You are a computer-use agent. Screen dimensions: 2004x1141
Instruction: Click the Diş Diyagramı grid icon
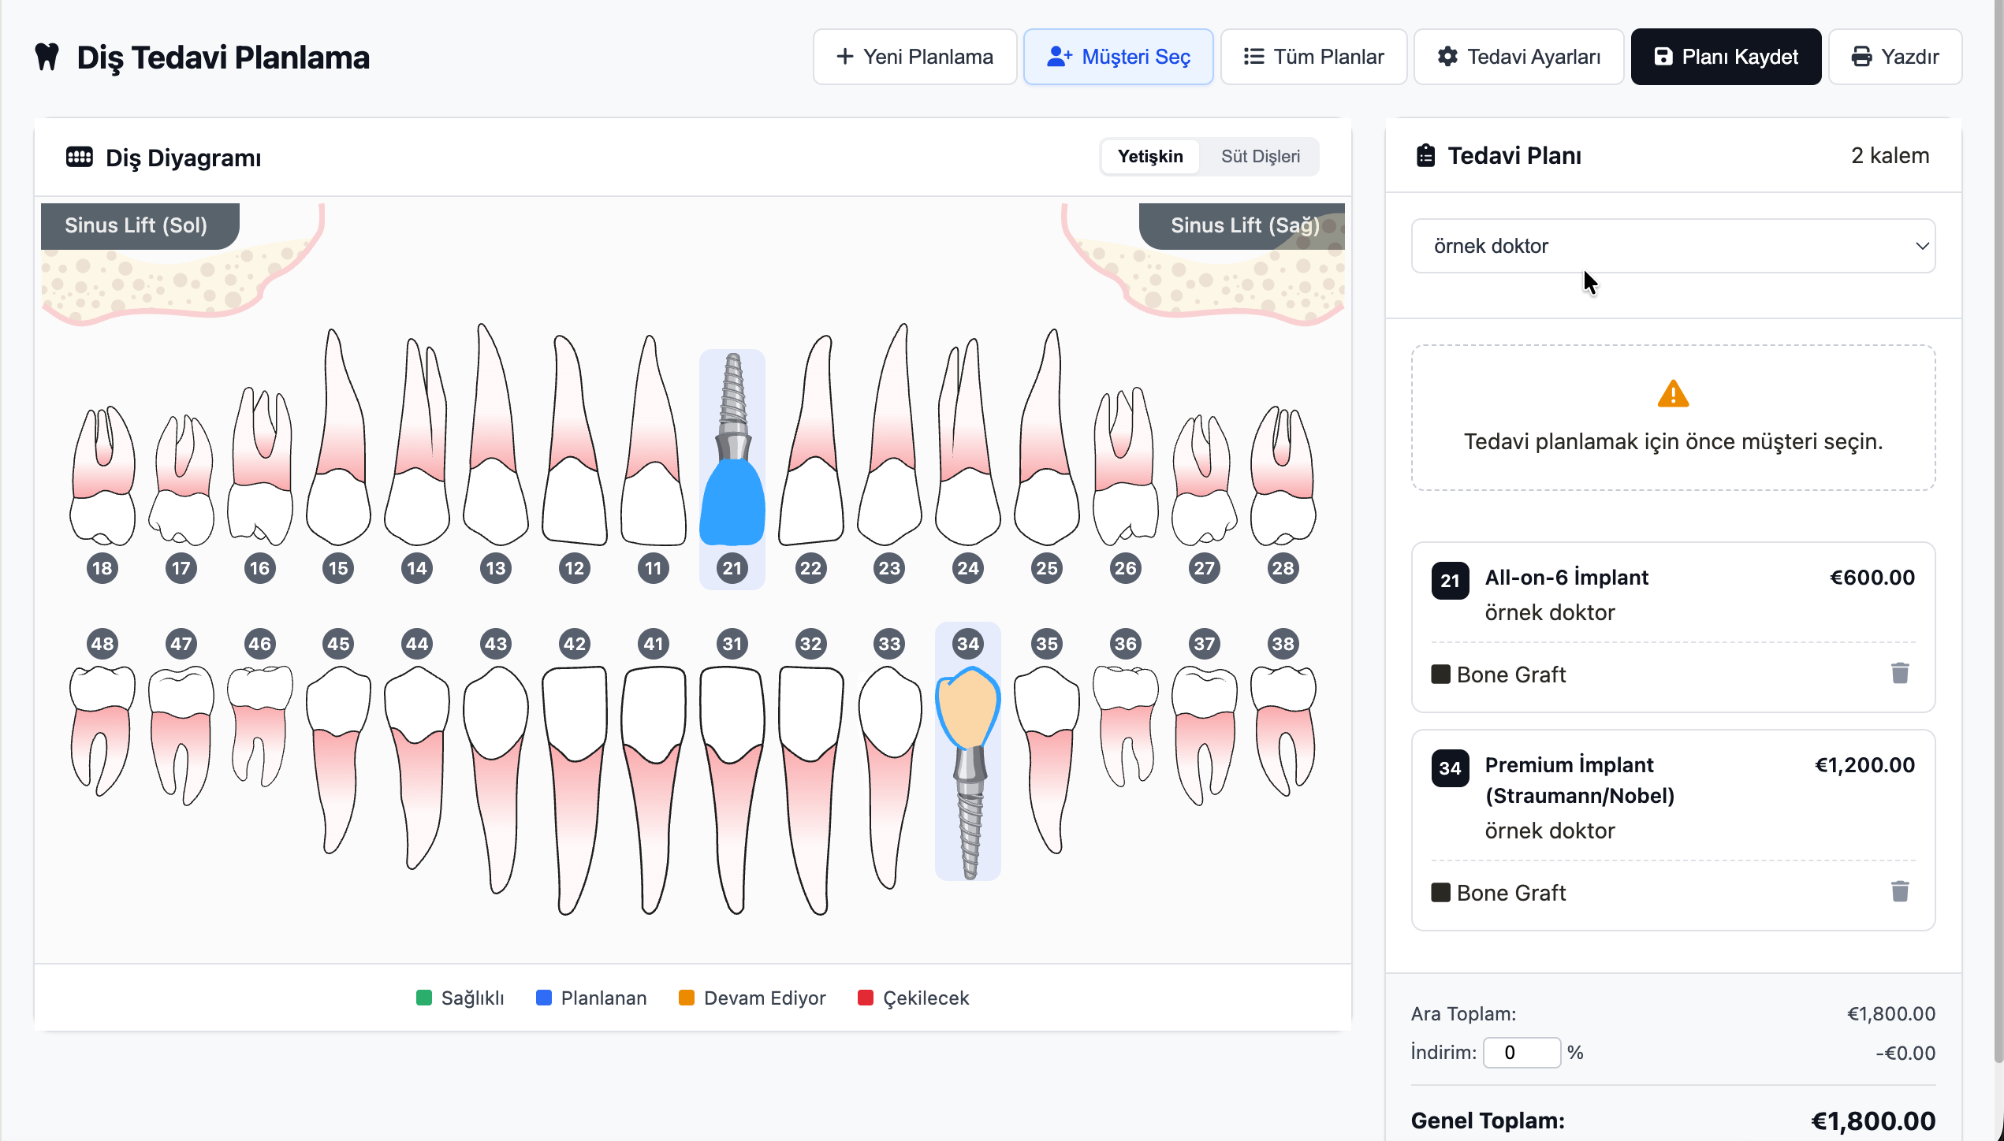click(x=80, y=157)
